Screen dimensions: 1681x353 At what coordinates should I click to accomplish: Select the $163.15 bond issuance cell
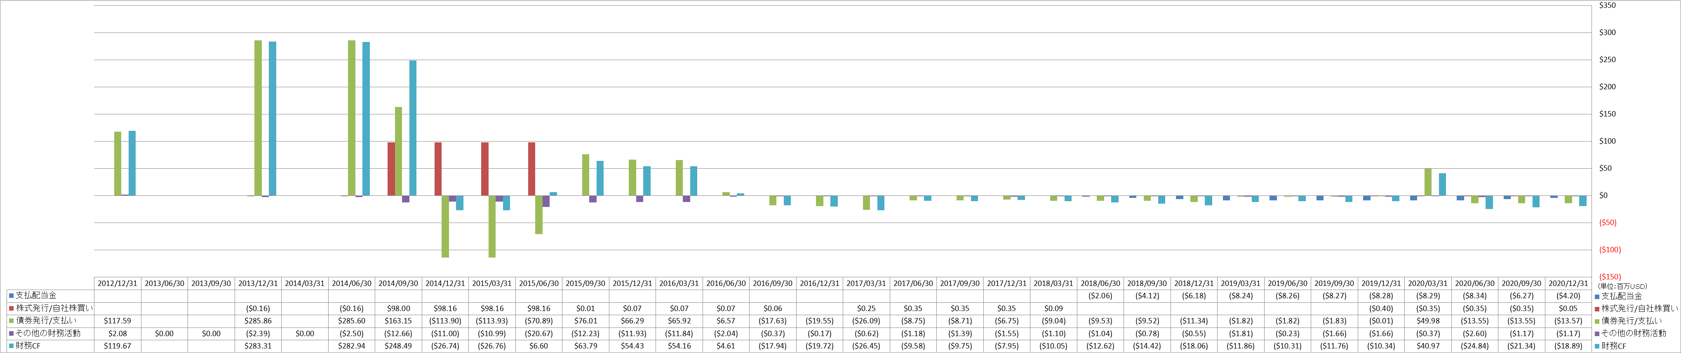398,321
